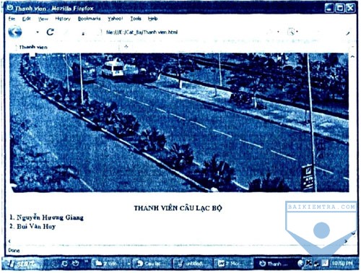
Task: Go back with the Back arrow button
Action: (x=15, y=32)
